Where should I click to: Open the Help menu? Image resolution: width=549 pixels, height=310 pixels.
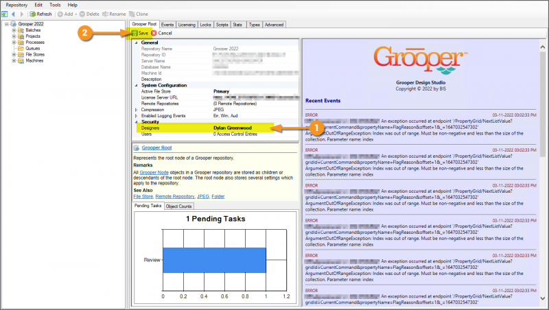(x=73, y=5)
